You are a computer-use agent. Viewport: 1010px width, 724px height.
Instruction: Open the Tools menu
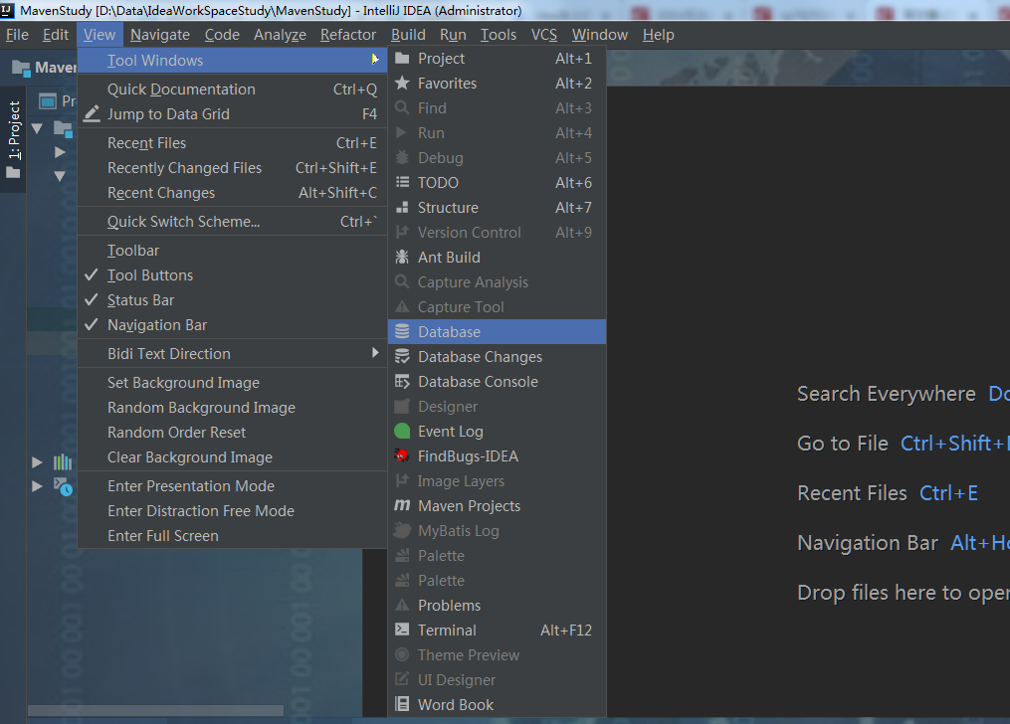click(x=498, y=35)
